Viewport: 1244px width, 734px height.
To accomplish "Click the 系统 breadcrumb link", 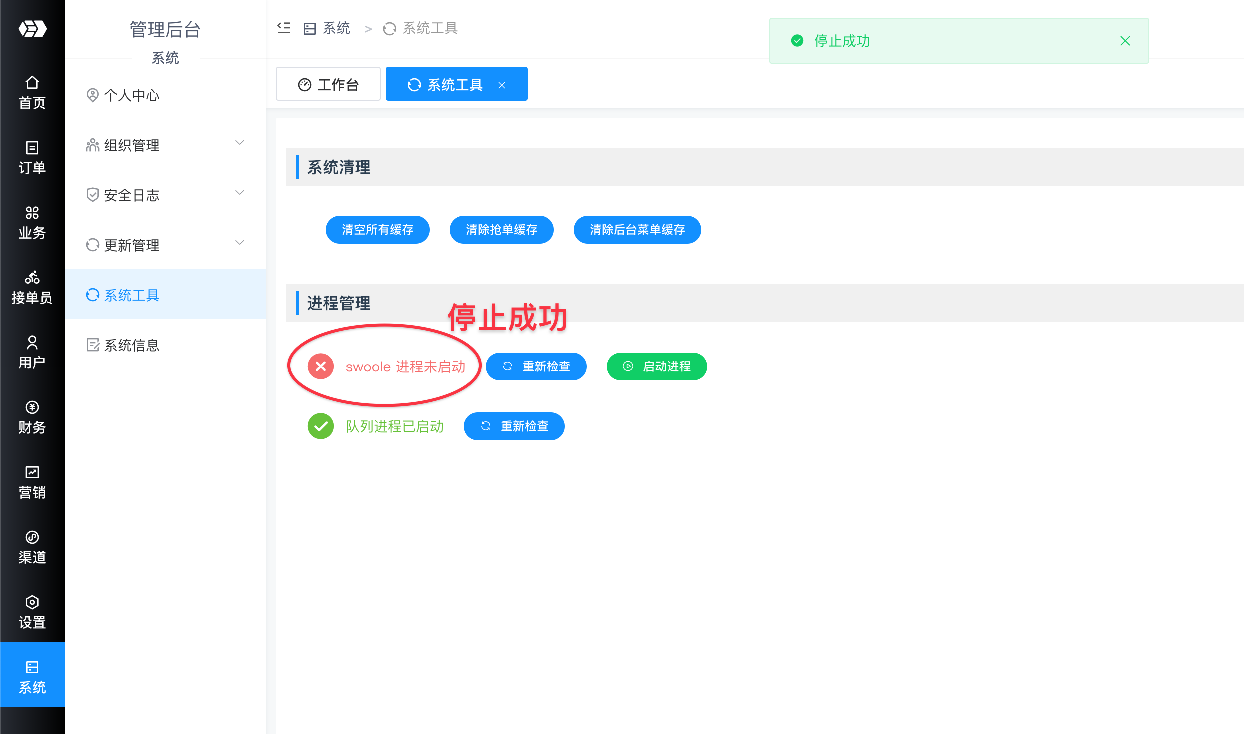I will click(327, 28).
